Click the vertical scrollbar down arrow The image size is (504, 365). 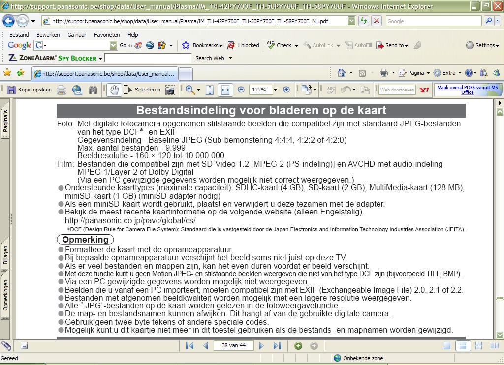(500, 335)
